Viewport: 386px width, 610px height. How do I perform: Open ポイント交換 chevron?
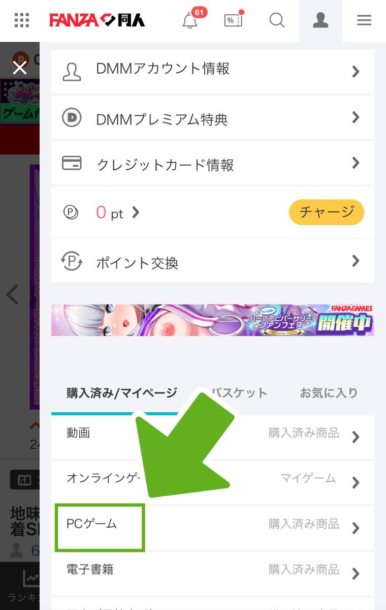tap(356, 261)
